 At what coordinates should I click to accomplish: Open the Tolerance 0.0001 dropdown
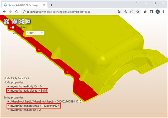(35, 33)
